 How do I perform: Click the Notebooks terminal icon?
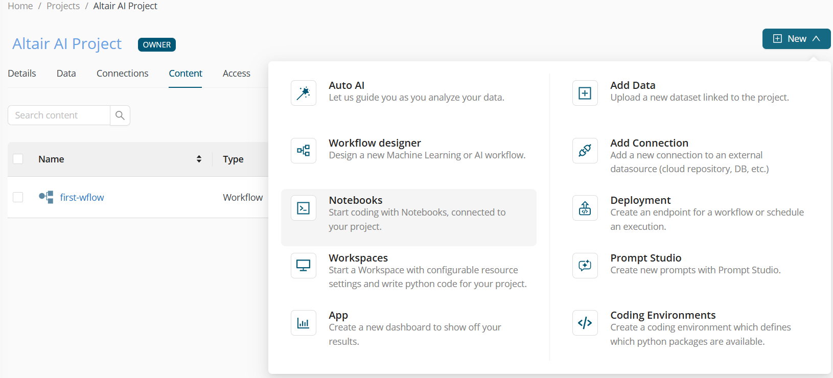pyautogui.click(x=304, y=208)
